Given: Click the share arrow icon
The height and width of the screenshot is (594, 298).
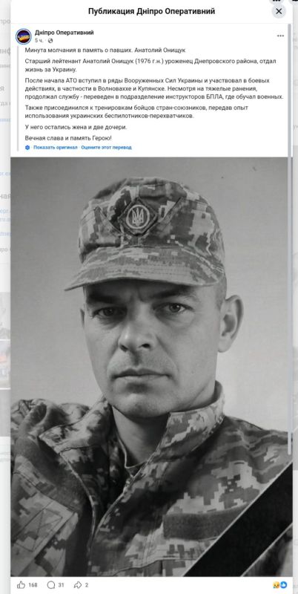Looking at the screenshot, I should (78, 585).
